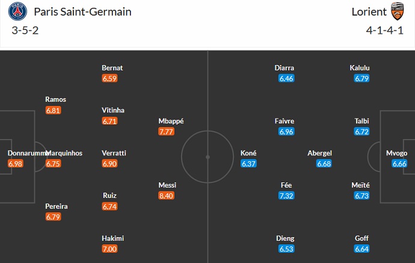The height and width of the screenshot is (263, 415).
Task: Open Faivre's player details
Action: click(284, 121)
